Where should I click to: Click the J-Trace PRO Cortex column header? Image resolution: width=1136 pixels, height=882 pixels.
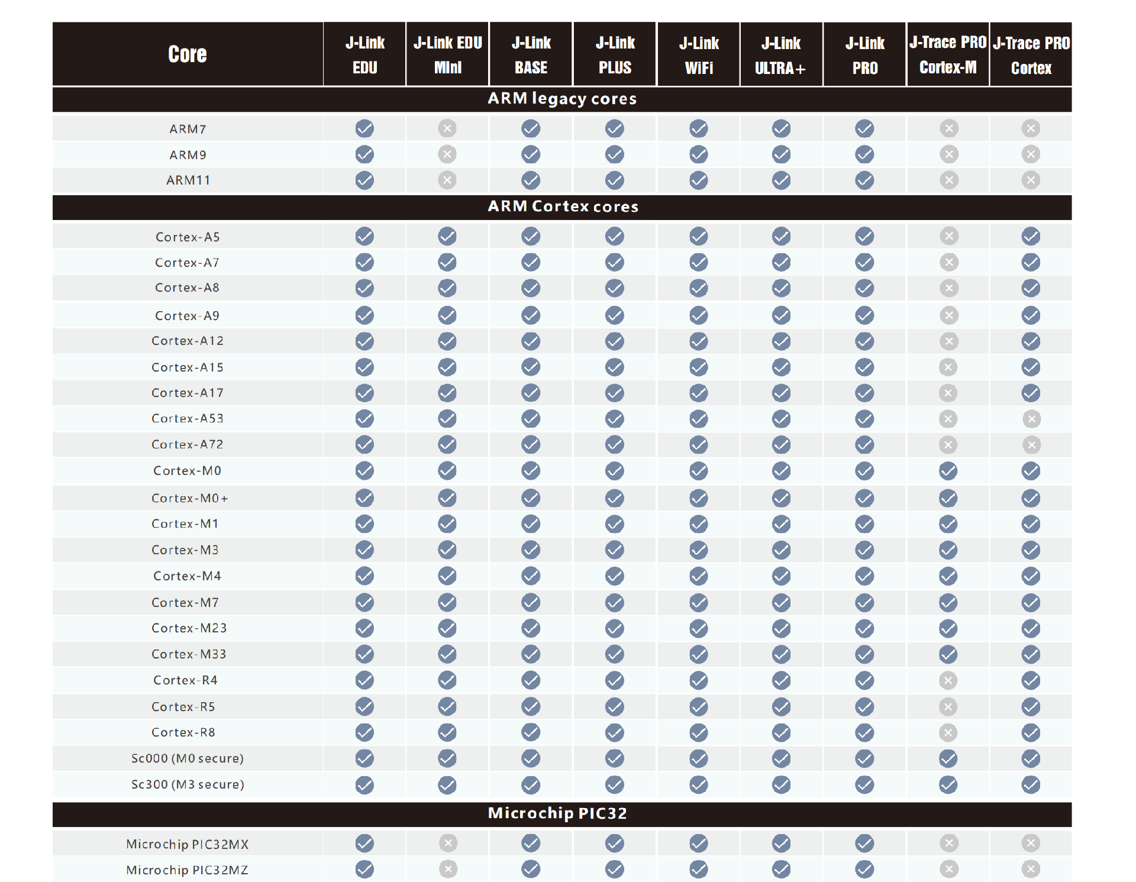(1031, 54)
